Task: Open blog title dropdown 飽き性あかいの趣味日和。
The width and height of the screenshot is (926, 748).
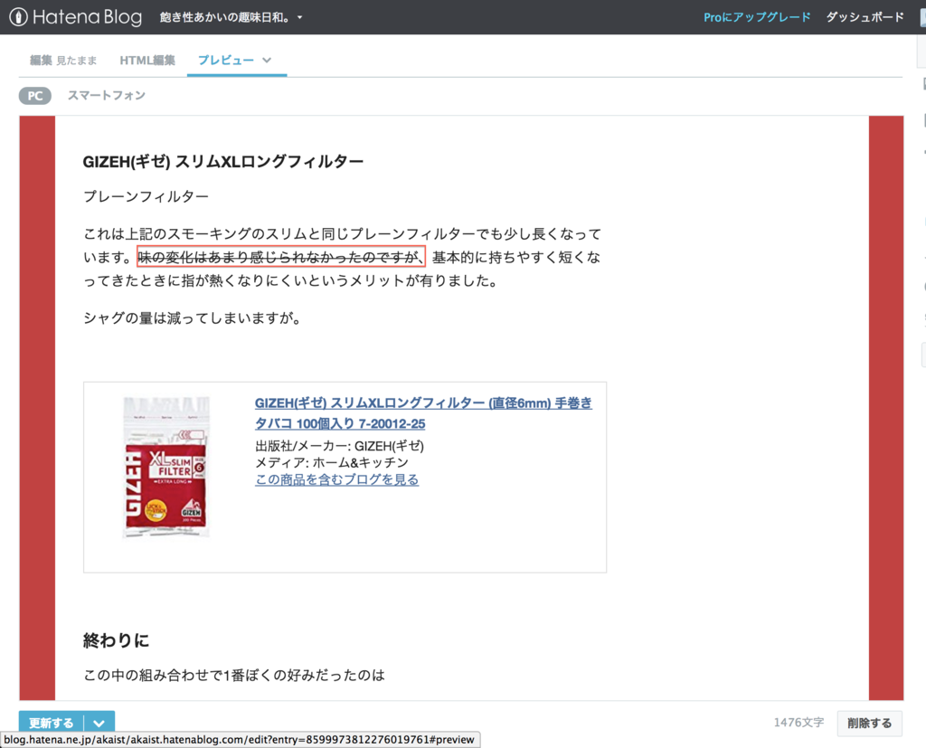Action: [x=231, y=17]
